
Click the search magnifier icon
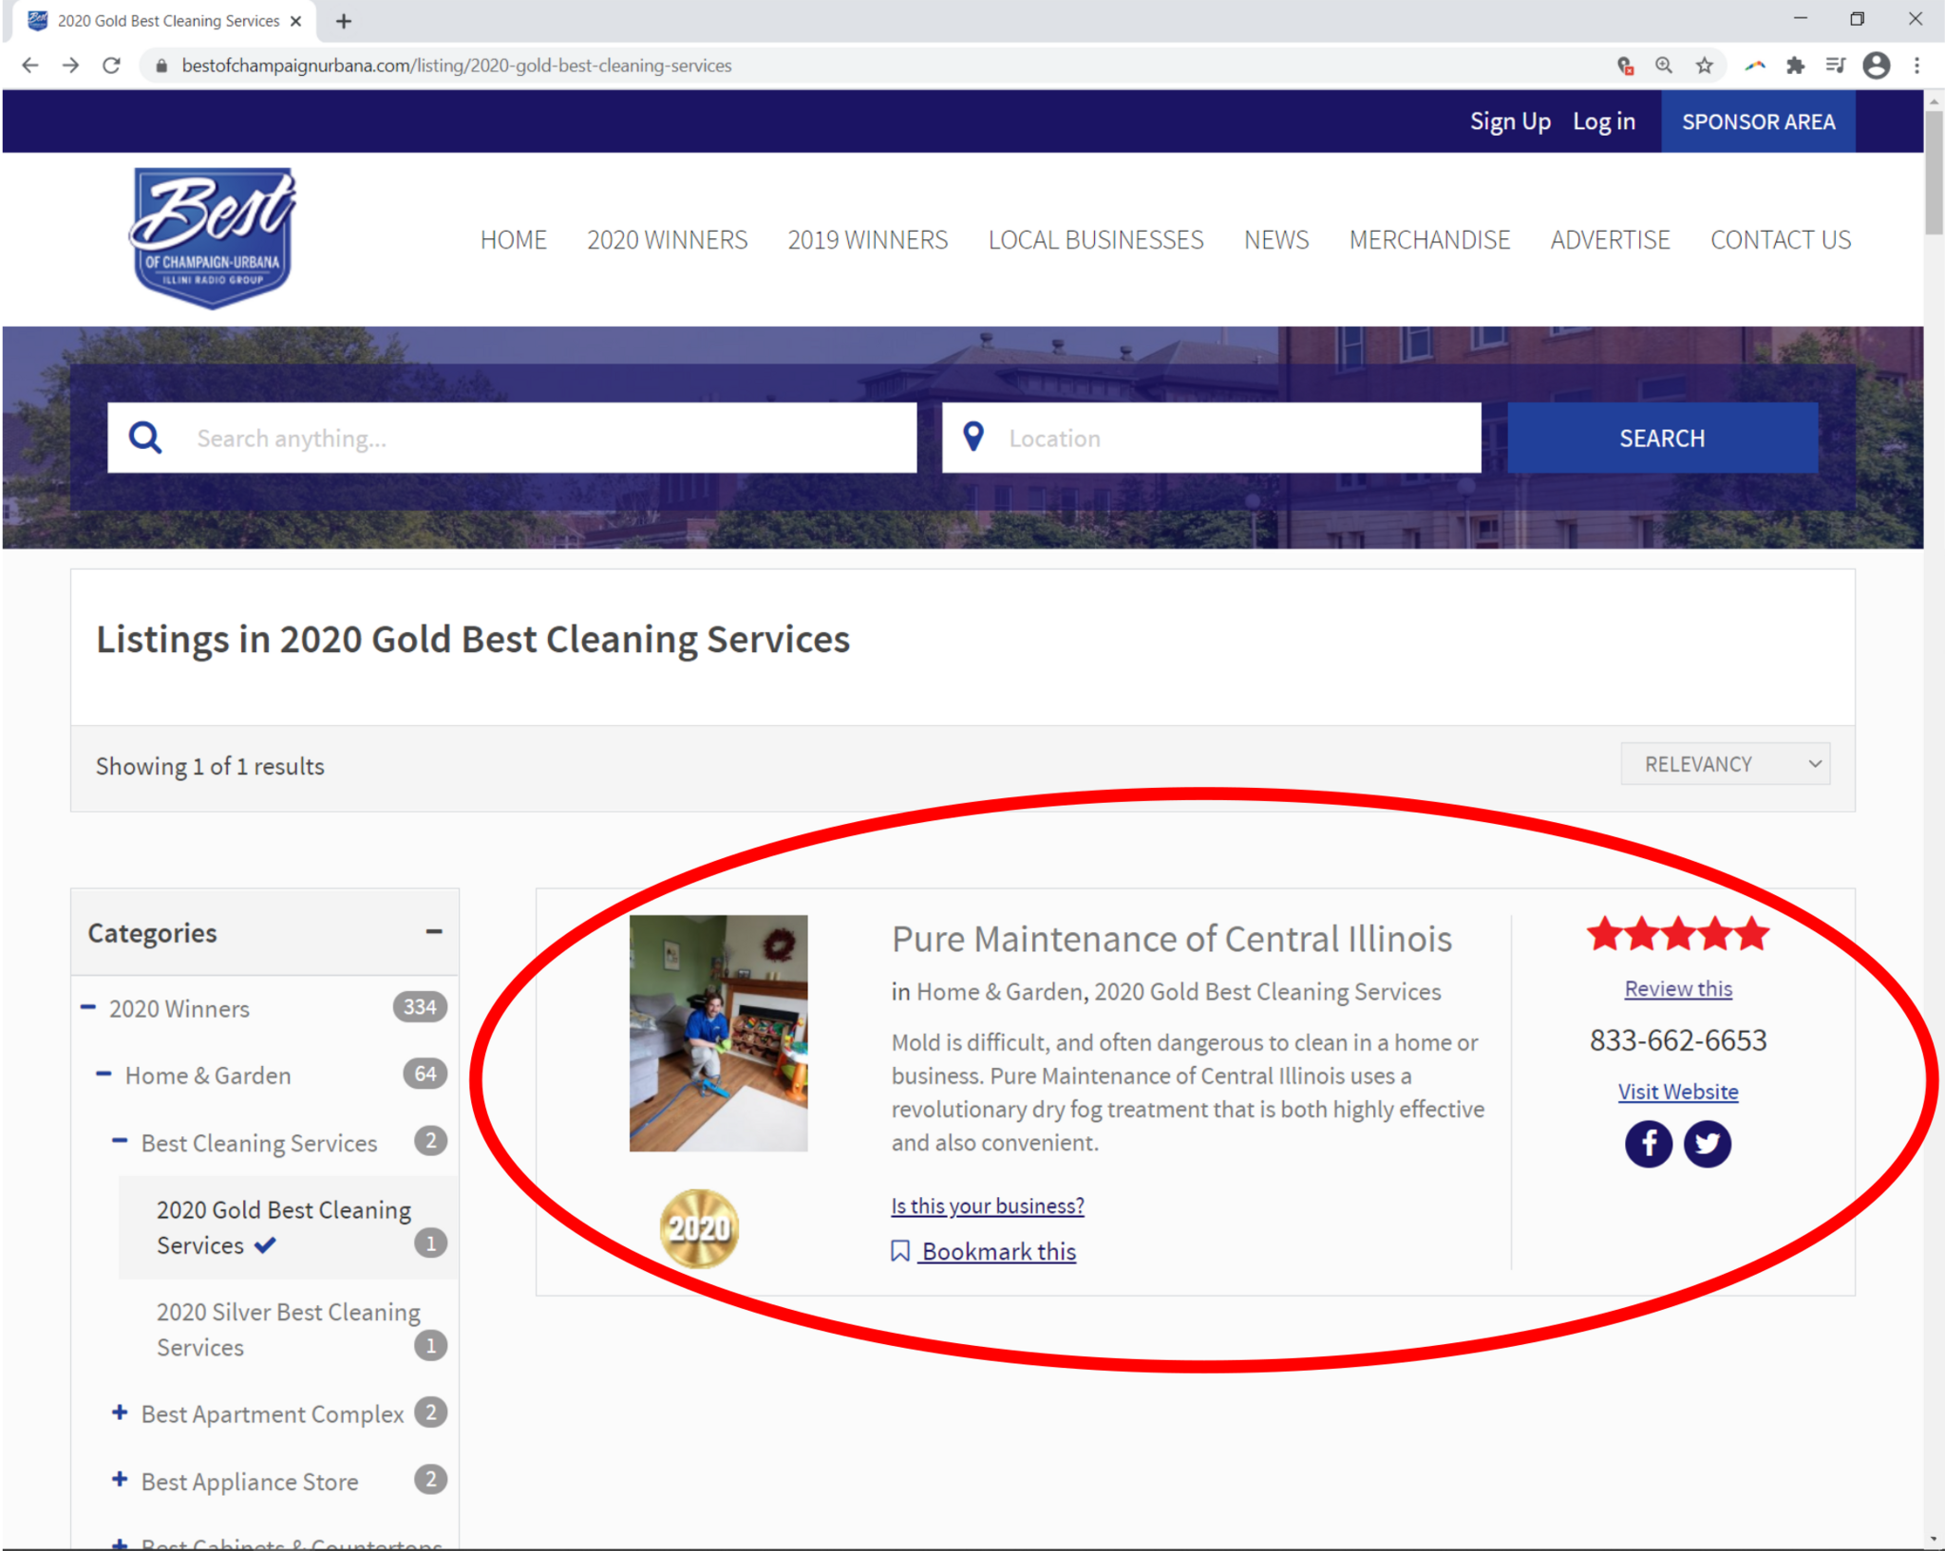click(x=145, y=438)
